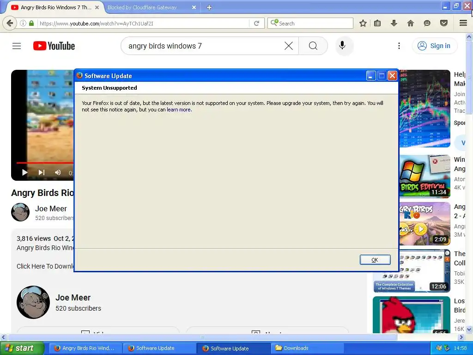The image size is (473, 355).
Task: Click the Joe Meer channel avatar beside title
Action: (20, 212)
